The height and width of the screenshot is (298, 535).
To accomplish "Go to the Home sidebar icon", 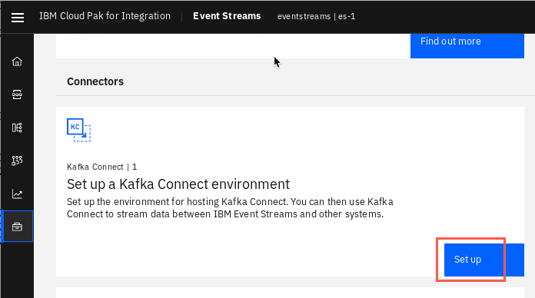I will (17, 61).
